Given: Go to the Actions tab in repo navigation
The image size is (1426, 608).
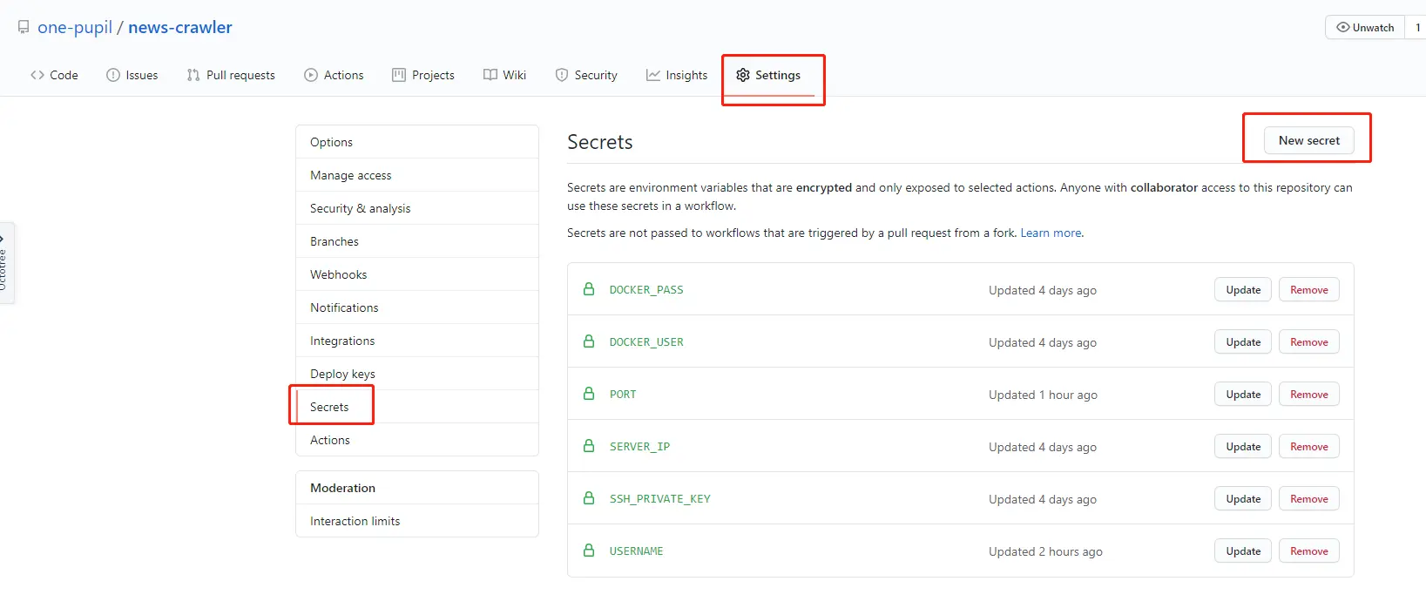Looking at the screenshot, I should (x=334, y=75).
